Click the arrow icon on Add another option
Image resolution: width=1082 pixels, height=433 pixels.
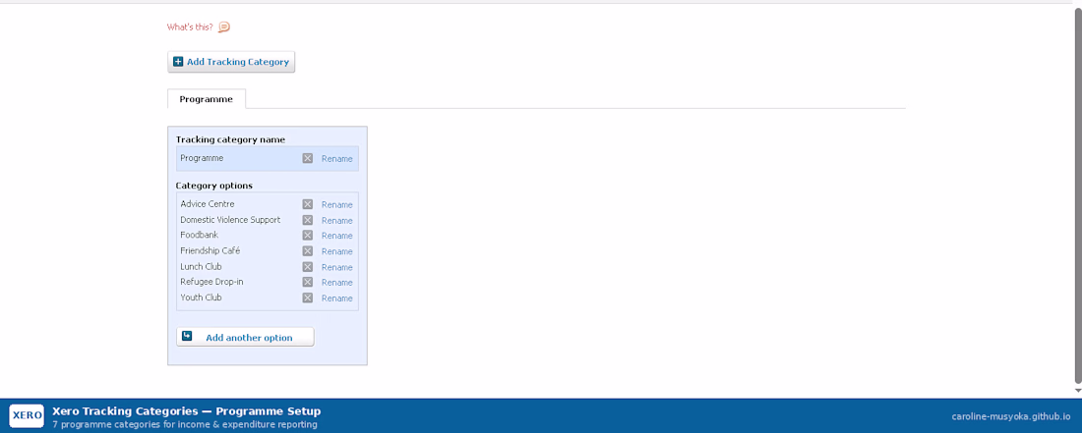click(186, 337)
